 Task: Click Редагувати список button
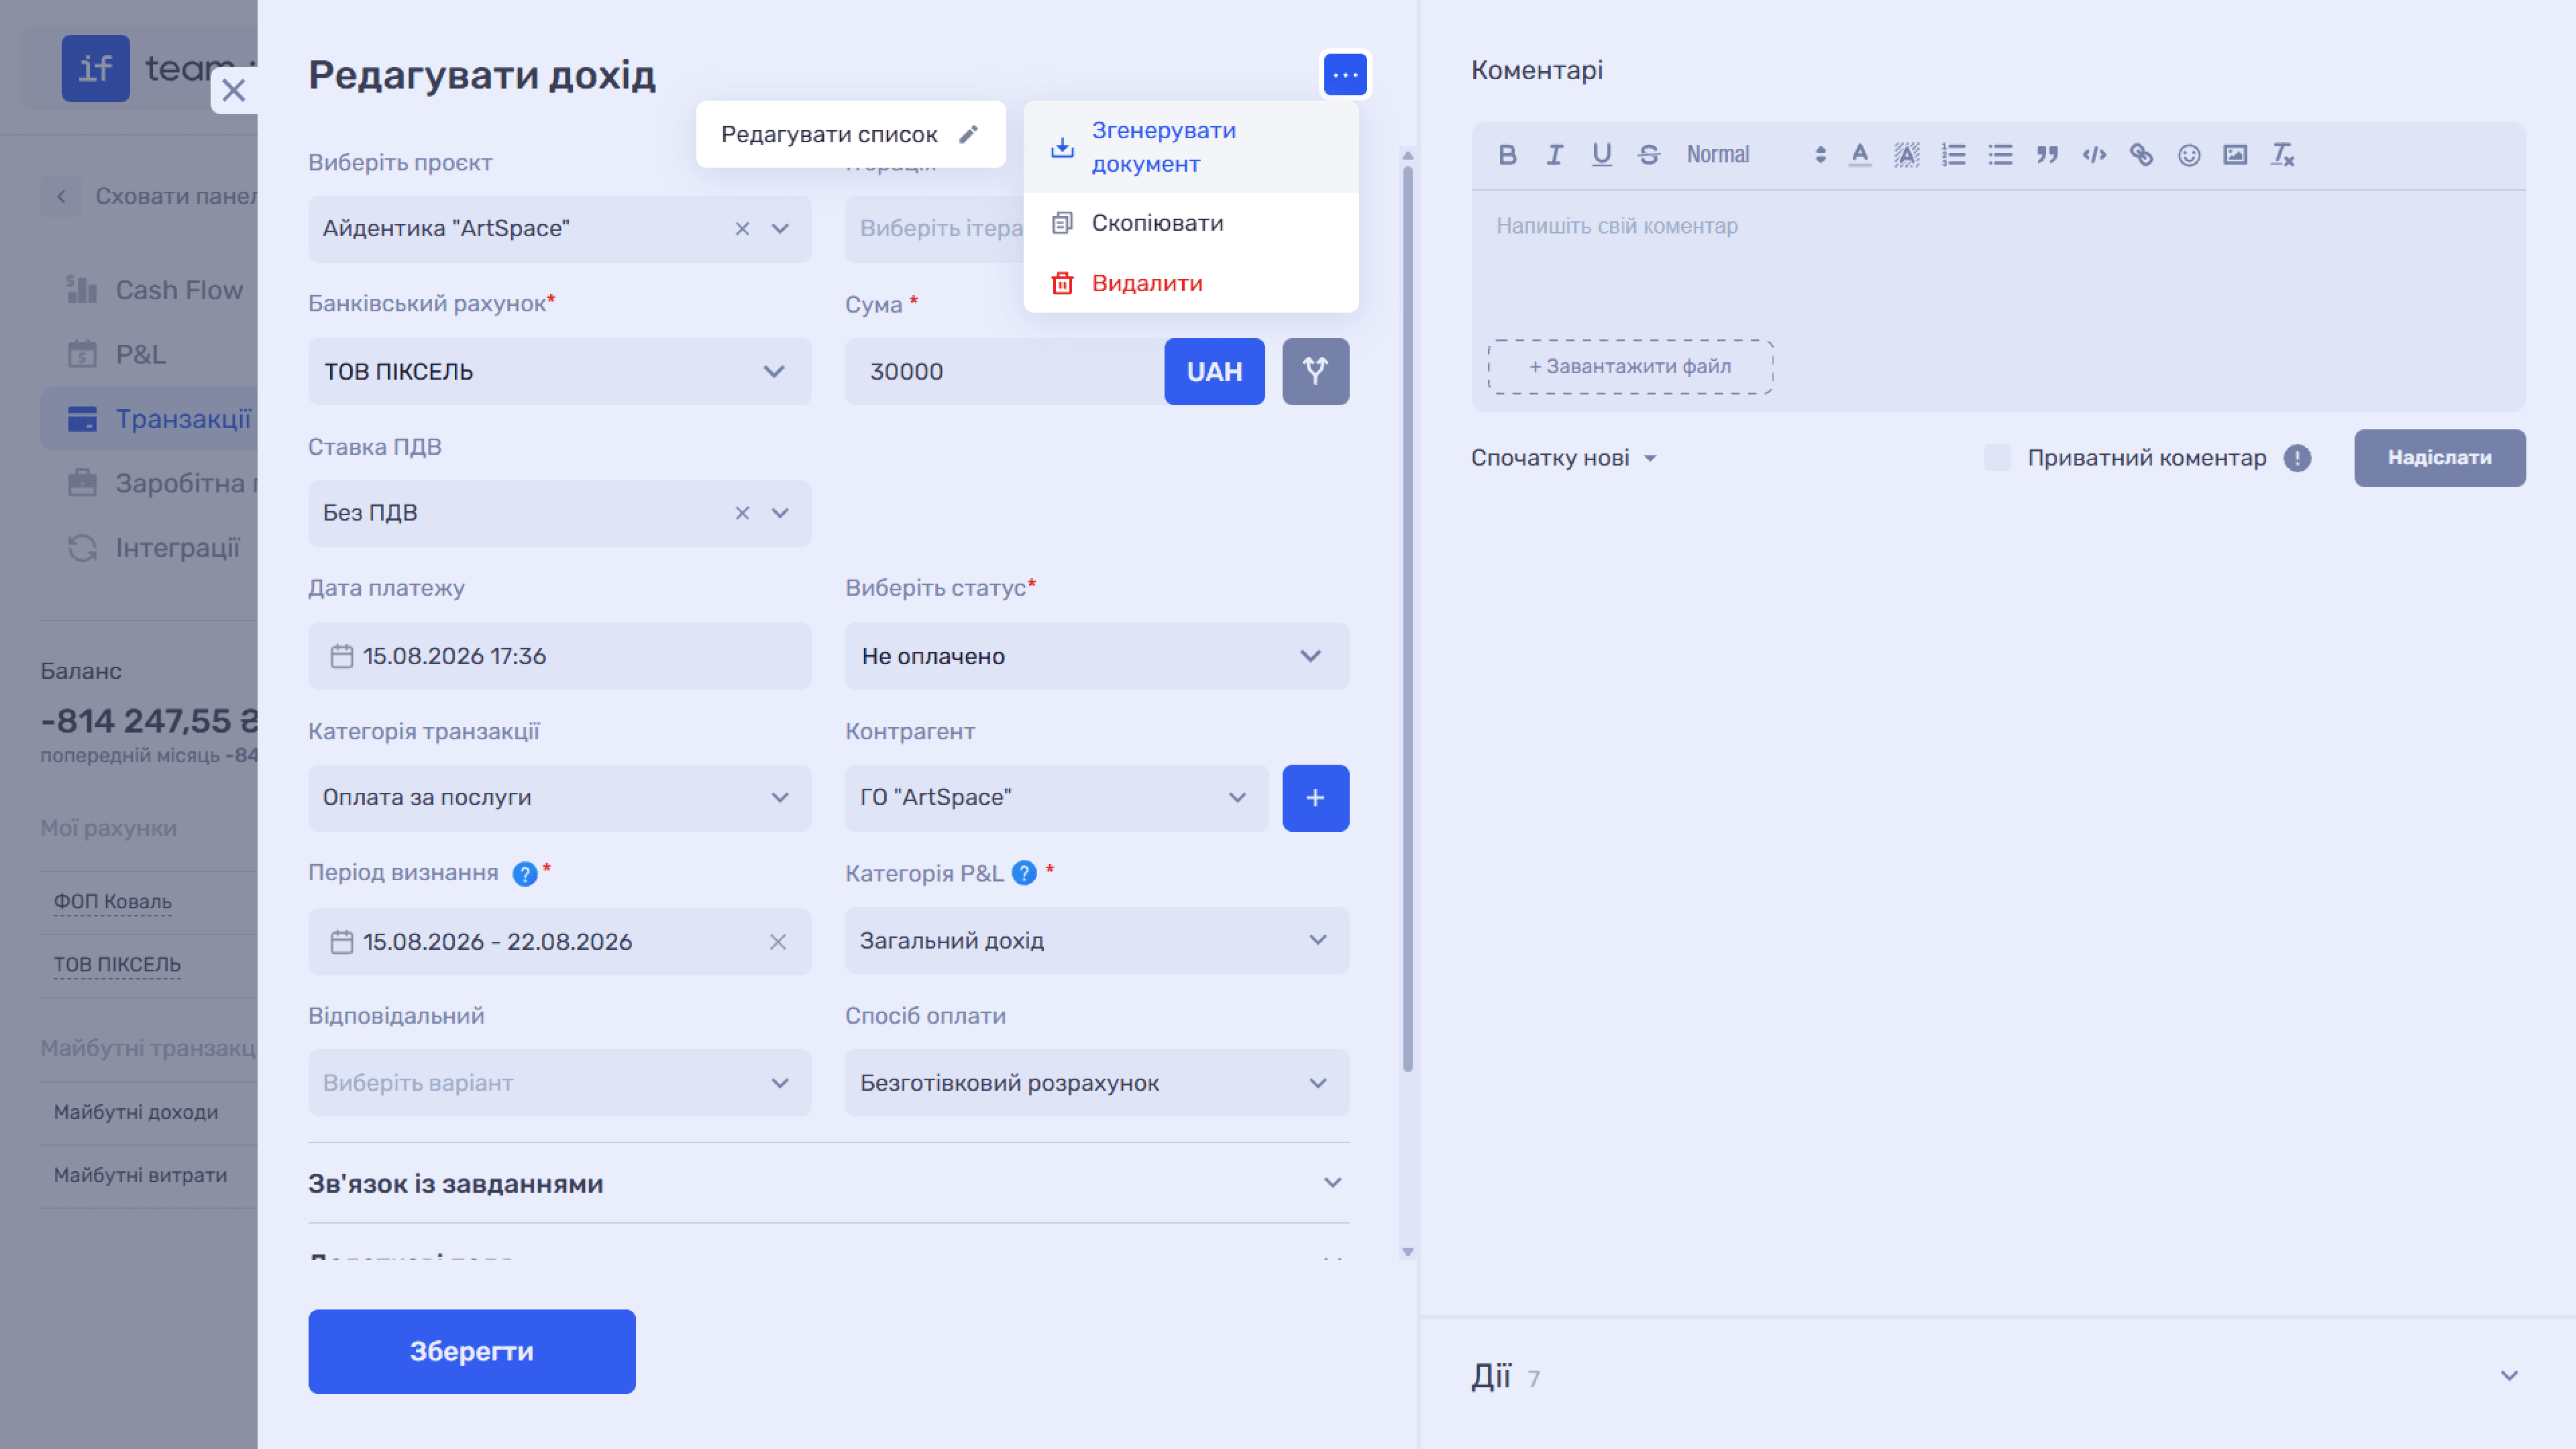pos(850,134)
